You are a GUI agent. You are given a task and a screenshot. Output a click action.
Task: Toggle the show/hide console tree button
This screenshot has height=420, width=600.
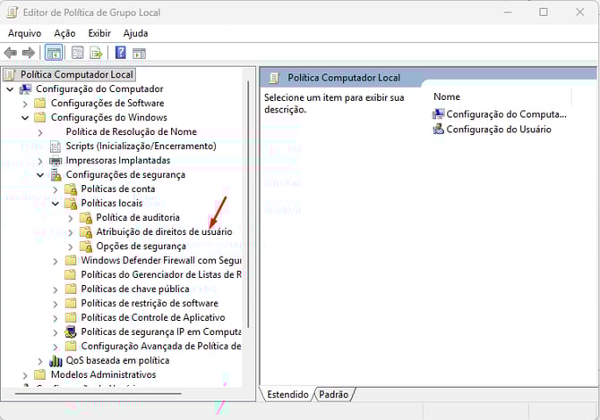(54, 53)
